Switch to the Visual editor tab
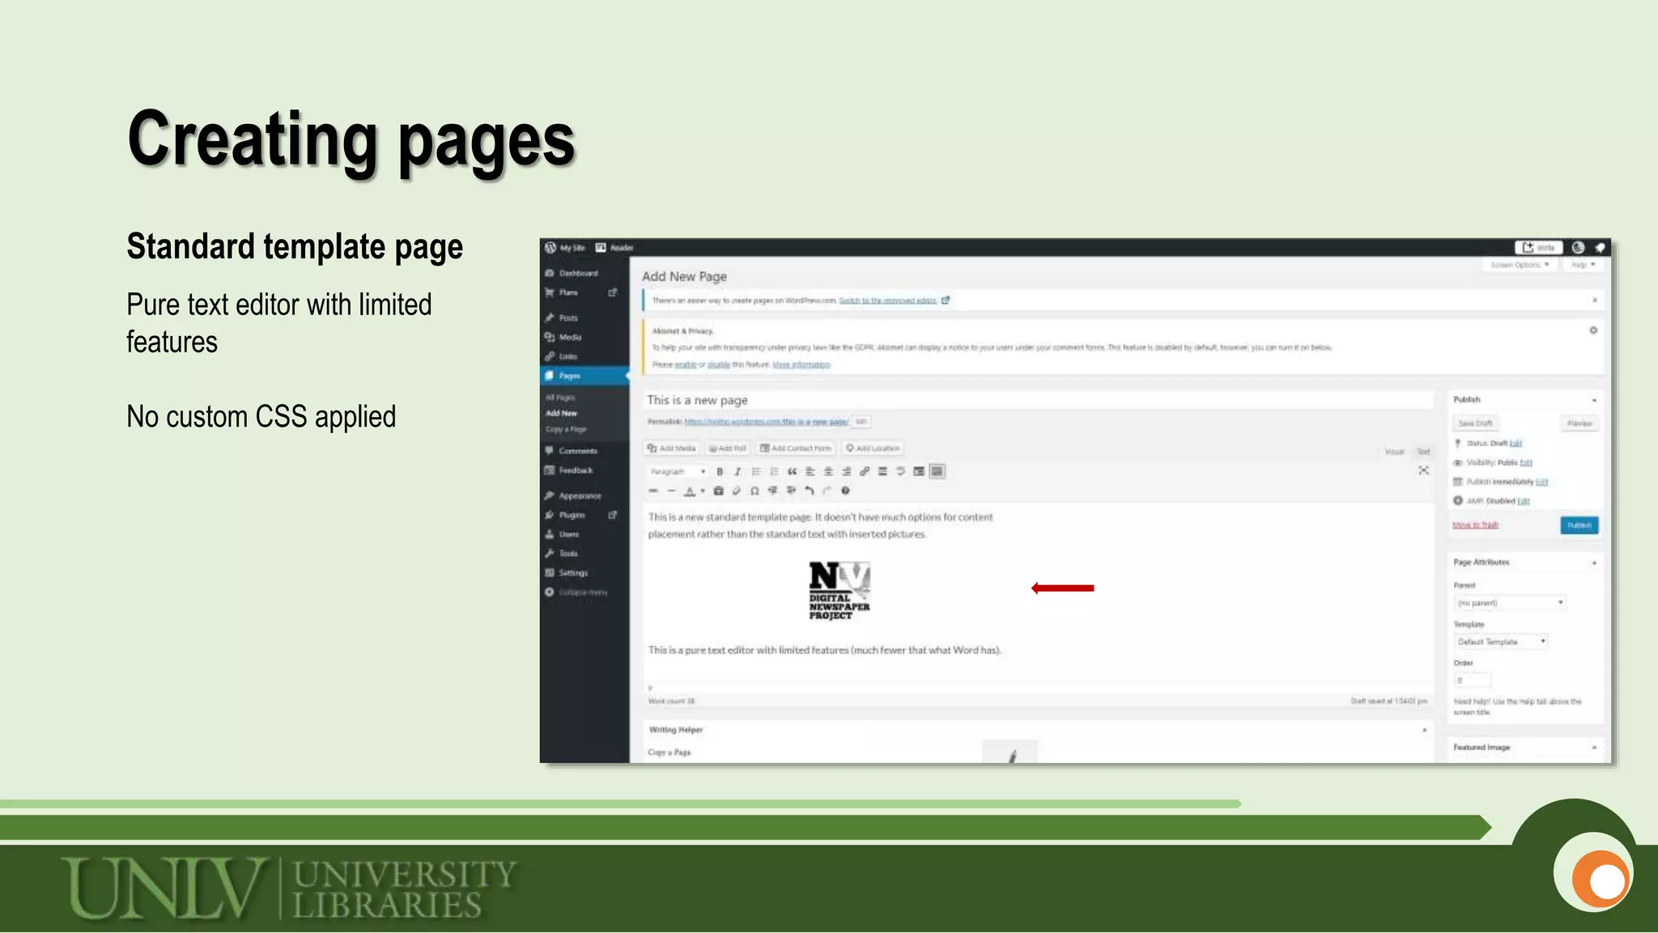The height and width of the screenshot is (933, 1658). click(1394, 452)
